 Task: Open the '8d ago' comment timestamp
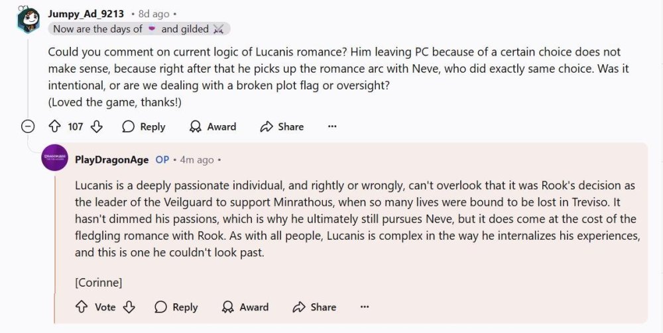click(152, 13)
